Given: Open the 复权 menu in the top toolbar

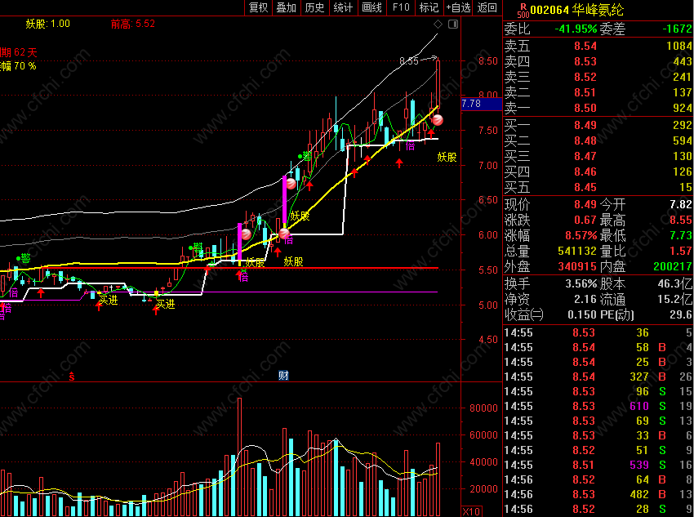Looking at the screenshot, I should 259,7.
